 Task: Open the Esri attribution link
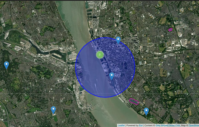coord(141,125)
